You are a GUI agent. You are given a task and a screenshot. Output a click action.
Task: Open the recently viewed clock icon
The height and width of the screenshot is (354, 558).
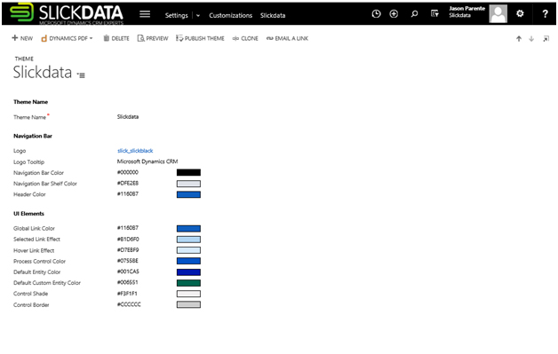click(x=376, y=14)
